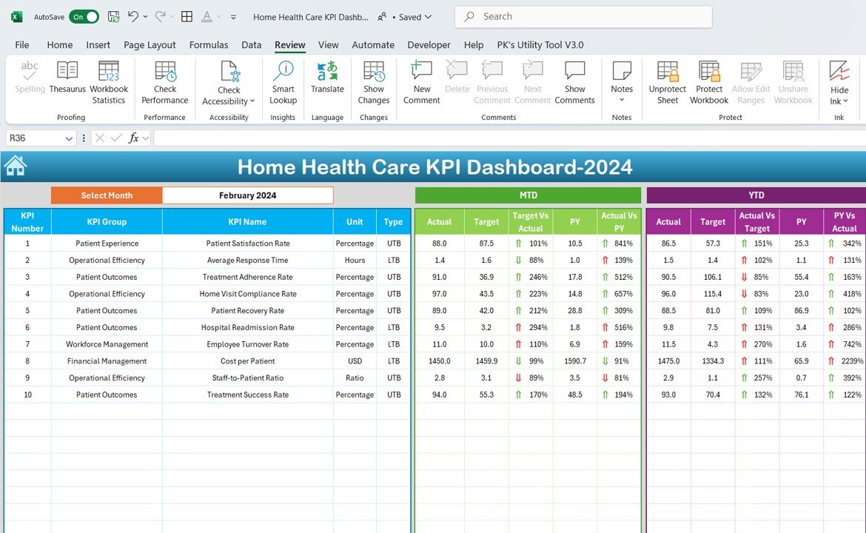Image resolution: width=866 pixels, height=533 pixels.
Task: Open Customize Quick Access Toolbar dropdown
Action: (234, 17)
